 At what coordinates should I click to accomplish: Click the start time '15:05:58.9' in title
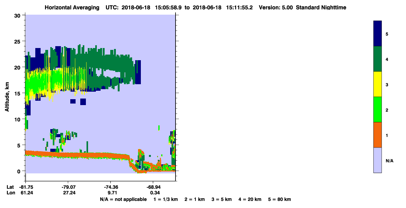(x=169, y=7)
